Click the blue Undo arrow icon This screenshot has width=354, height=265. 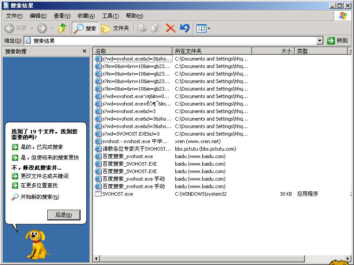pos(185,28)
